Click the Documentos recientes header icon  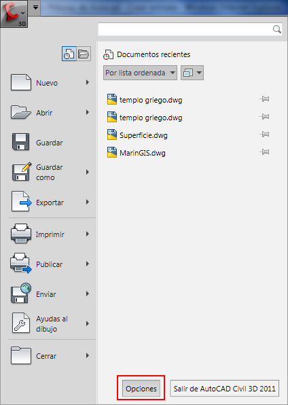pyautogui.click(x=108, y=55)
